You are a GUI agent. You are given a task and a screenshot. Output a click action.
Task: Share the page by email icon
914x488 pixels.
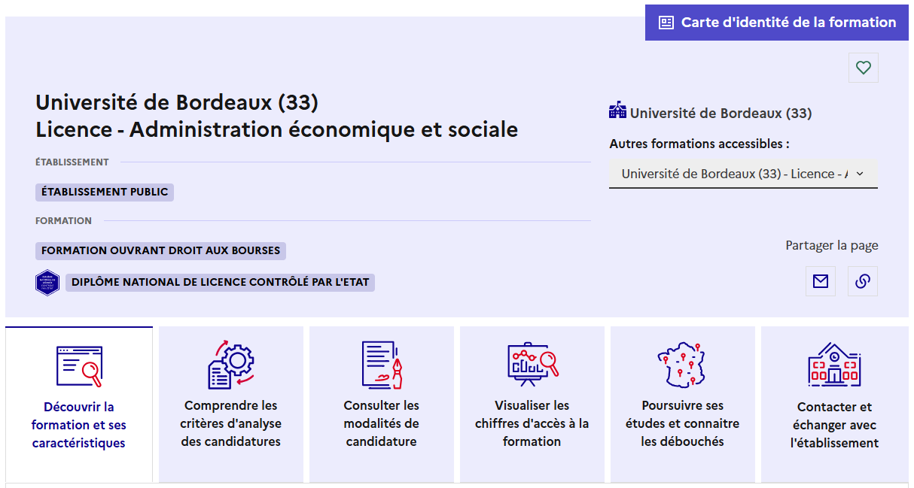pos(821,281)
